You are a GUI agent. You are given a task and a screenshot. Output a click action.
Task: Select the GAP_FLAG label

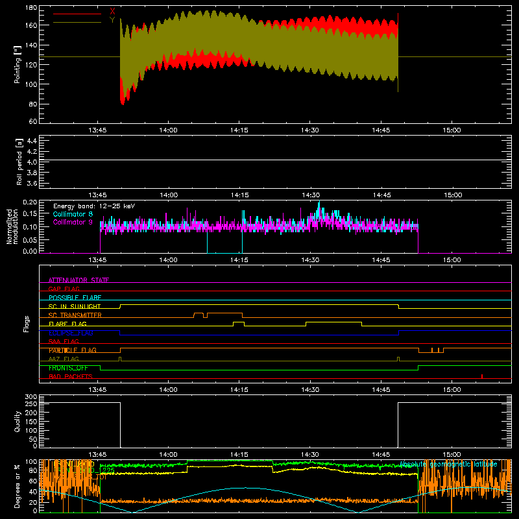click(x=64, y=289)
